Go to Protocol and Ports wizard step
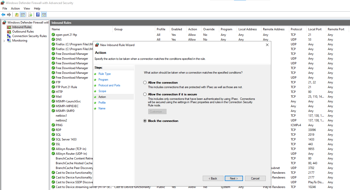The height and width of the screenshot is (190, 350). [109, 85]
